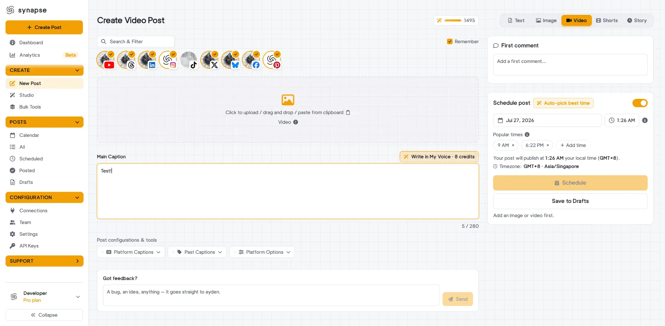Toggle the Instagram account selection
Viewport: 665px width, 326px height.
tap(168, 60)
